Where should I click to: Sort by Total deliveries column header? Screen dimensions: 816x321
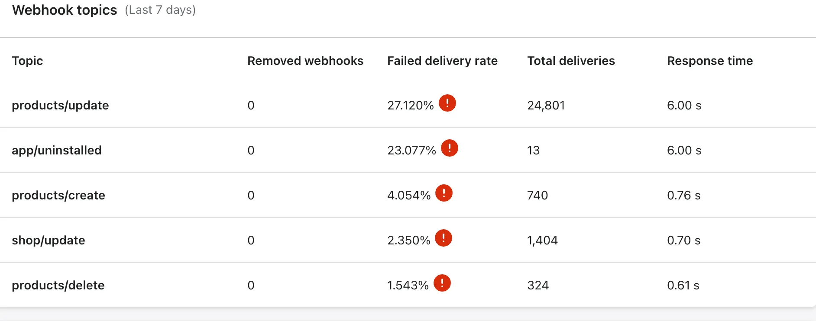[571, 61]
